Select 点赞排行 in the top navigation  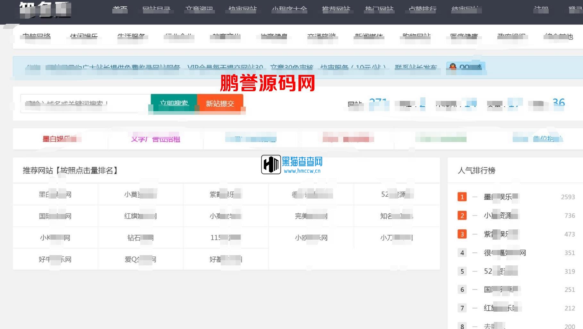(423, 9)
